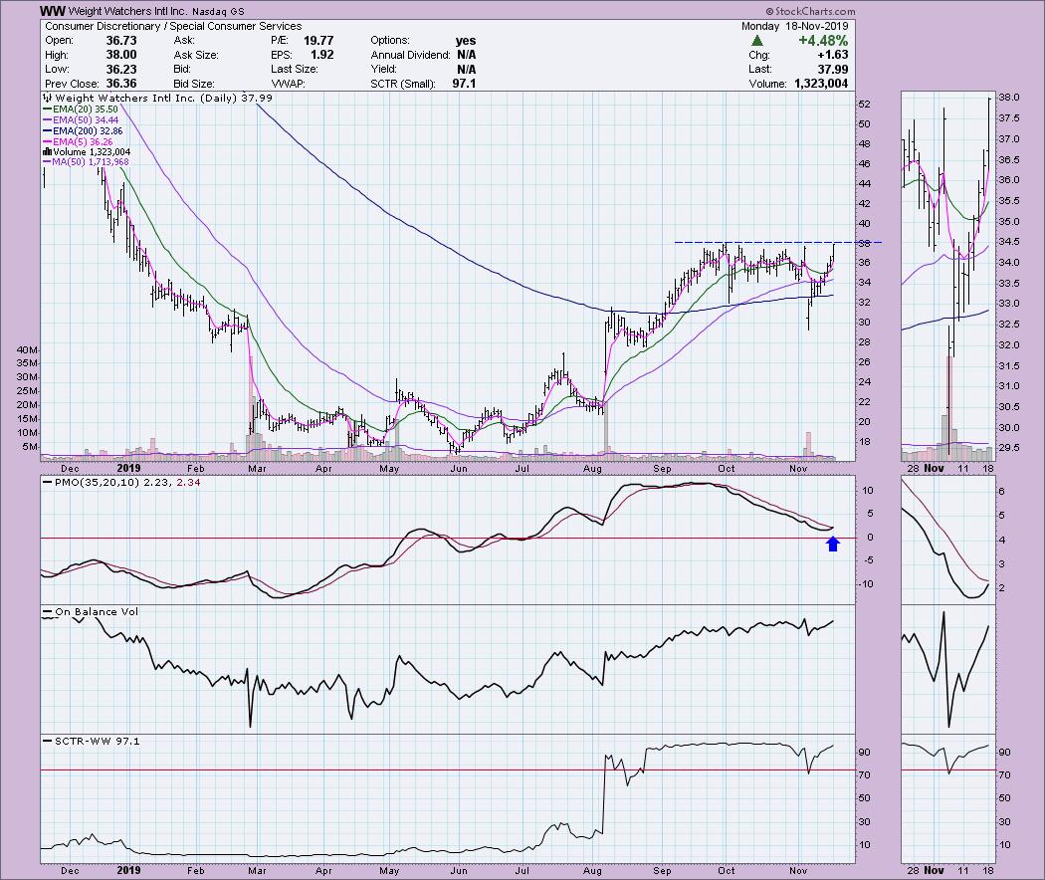Click the +4.48% percent change

click(x=824, y=41)
